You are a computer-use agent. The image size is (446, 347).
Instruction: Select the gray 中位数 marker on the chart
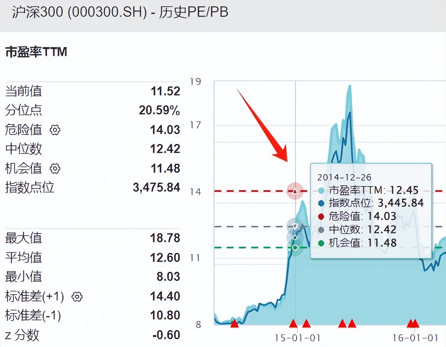tap(295, 225)
